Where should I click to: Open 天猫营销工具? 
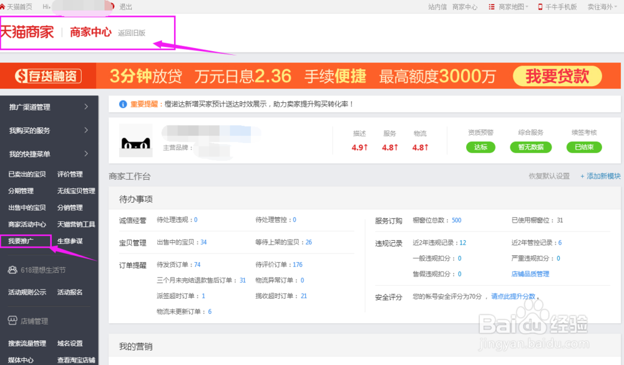tap(76, 225)
